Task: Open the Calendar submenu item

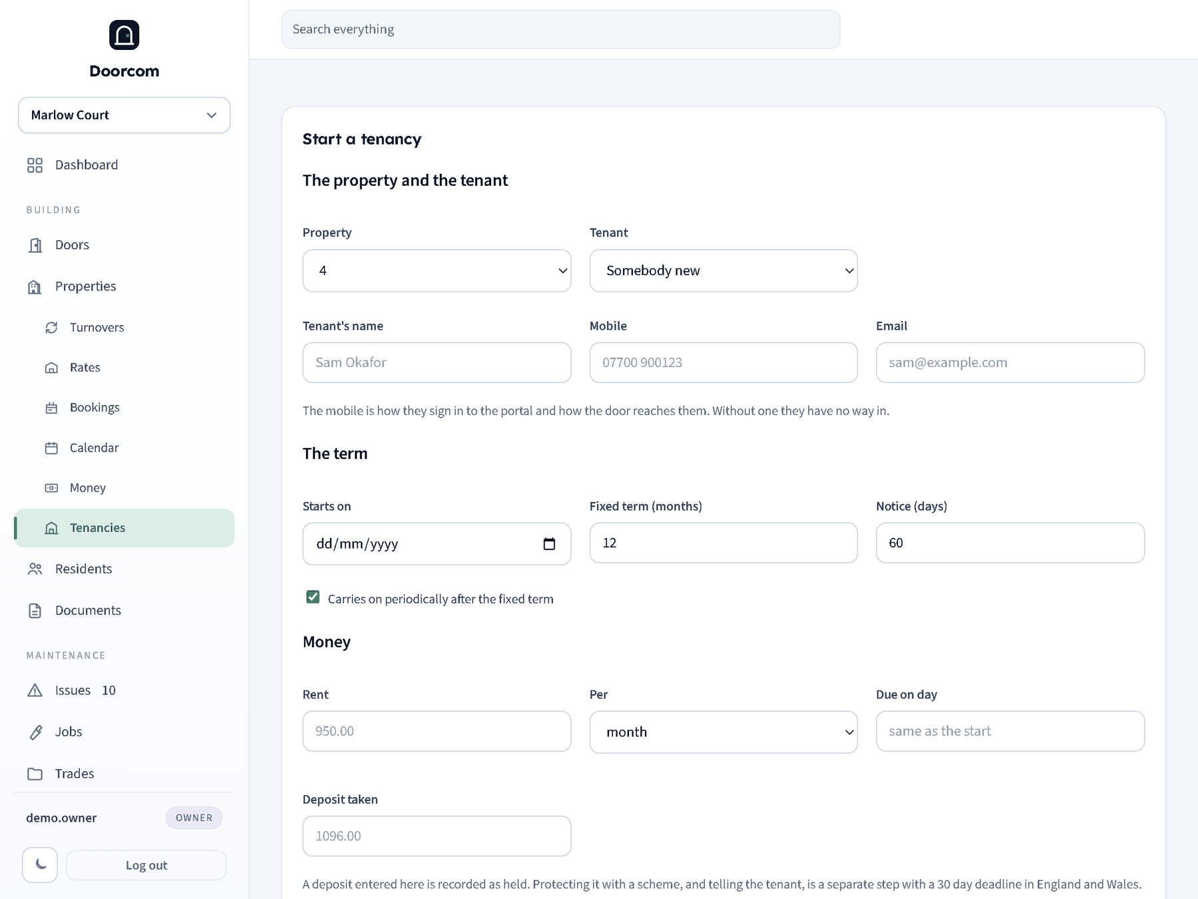Action: coord(124,448)
